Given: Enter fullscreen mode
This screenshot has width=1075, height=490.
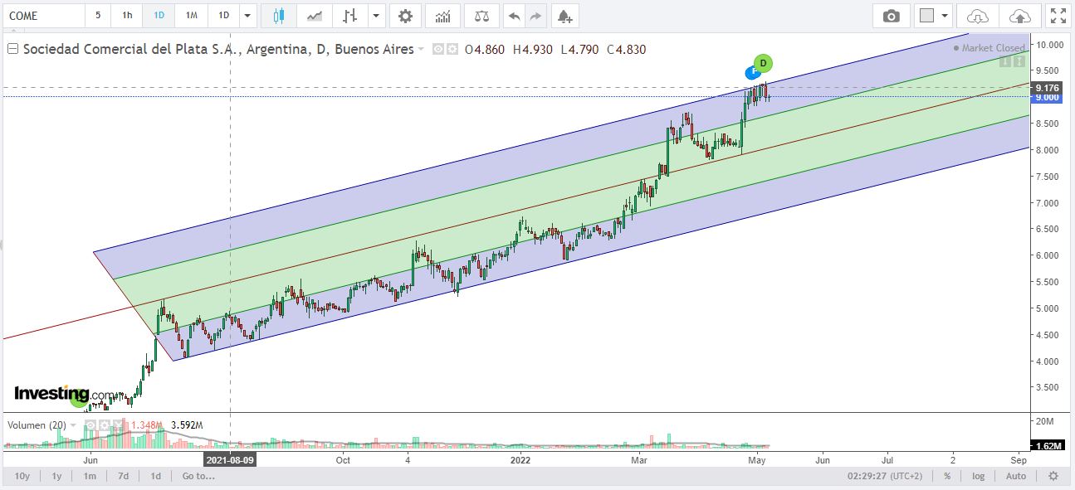Looking at the screenshot, I should tap(1058, 16).
